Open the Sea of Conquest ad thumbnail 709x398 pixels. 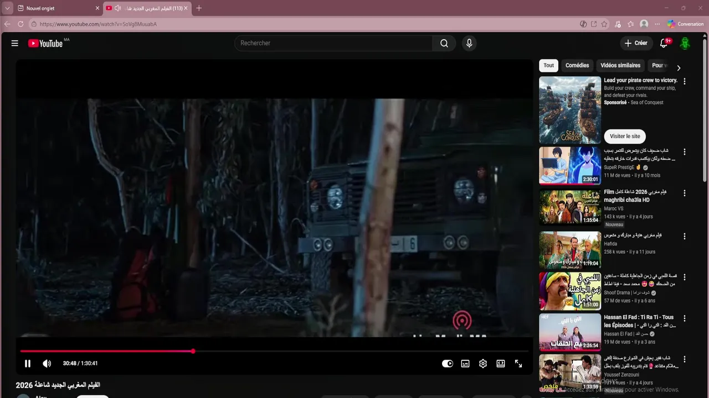coord(570,110)
